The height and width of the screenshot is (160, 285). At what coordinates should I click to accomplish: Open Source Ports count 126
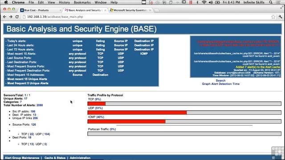tap(34, 124)
